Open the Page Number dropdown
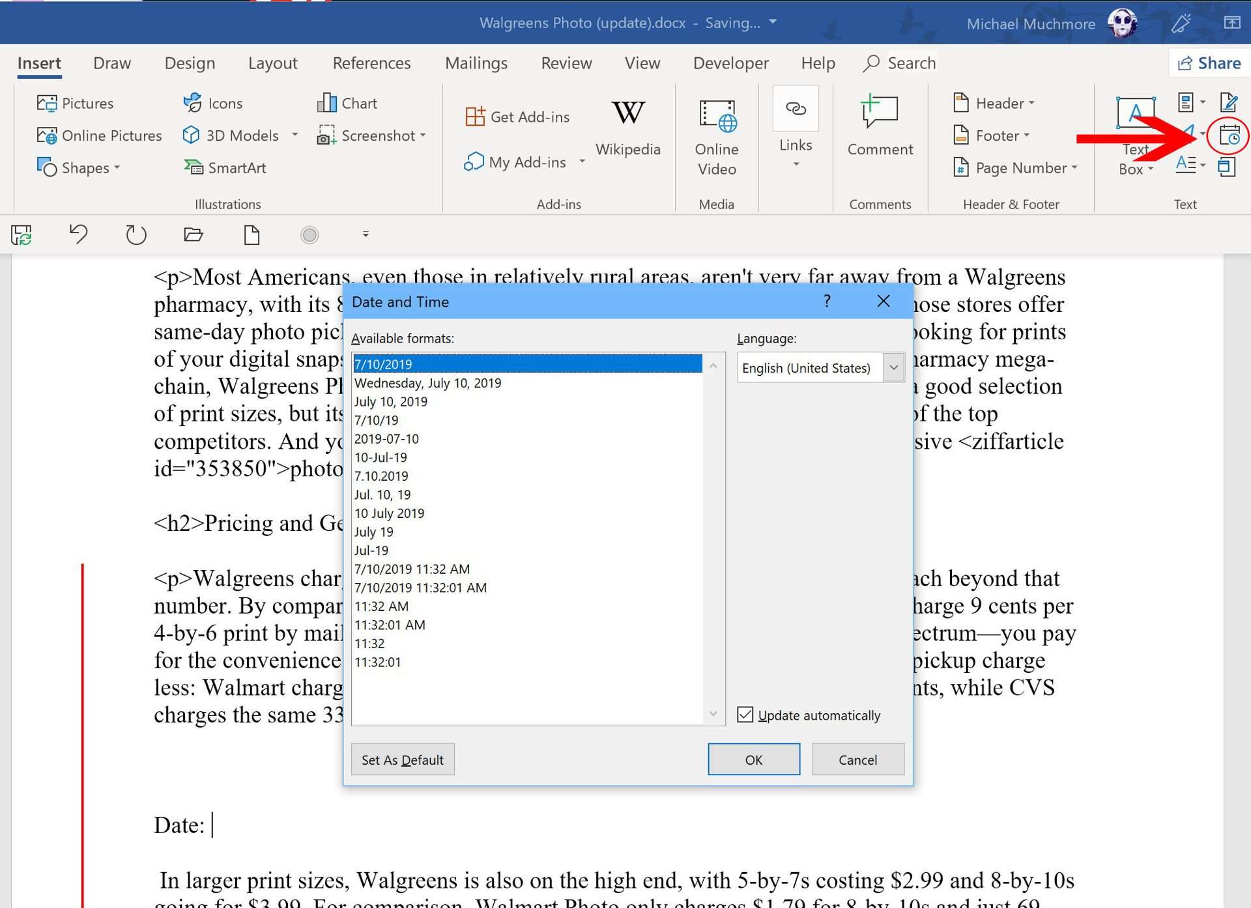The image size is (1251, 908). pyautogui.click(x=1015, y=167)
